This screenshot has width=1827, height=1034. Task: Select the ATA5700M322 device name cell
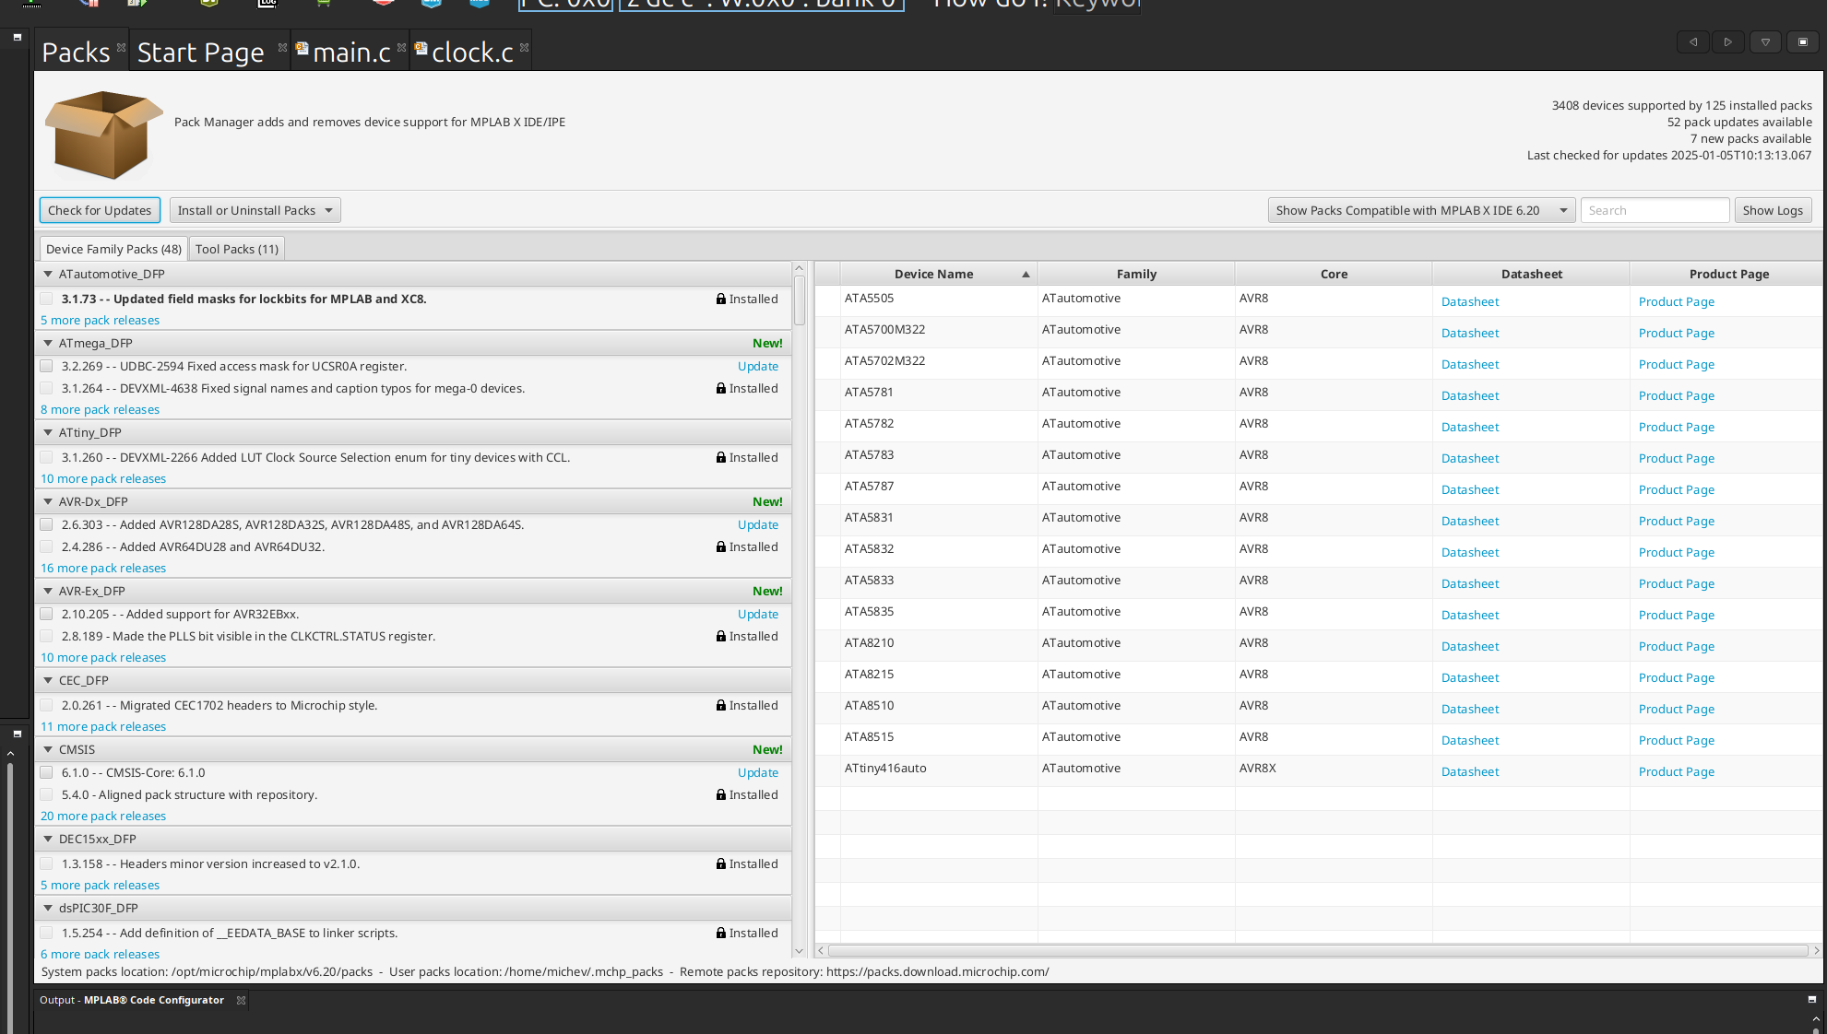884,329
